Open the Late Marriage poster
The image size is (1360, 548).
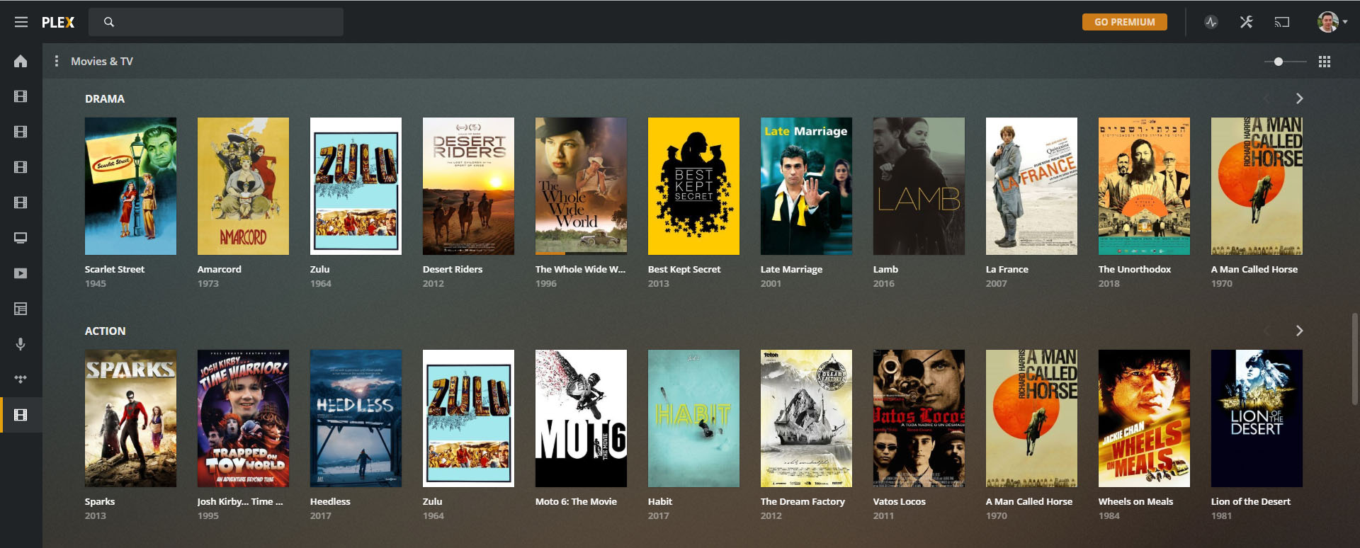pyautogui.click(x=806, y=186)
